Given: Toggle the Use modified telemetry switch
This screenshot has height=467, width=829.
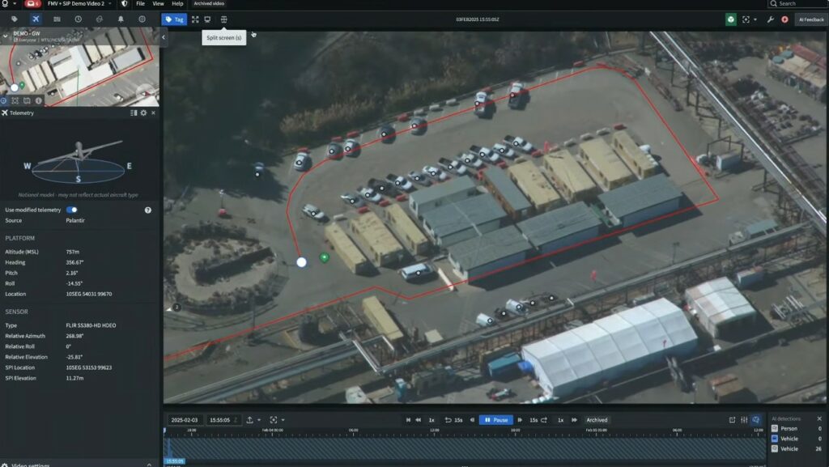Looking at the screenshot, I should (72, 210).
